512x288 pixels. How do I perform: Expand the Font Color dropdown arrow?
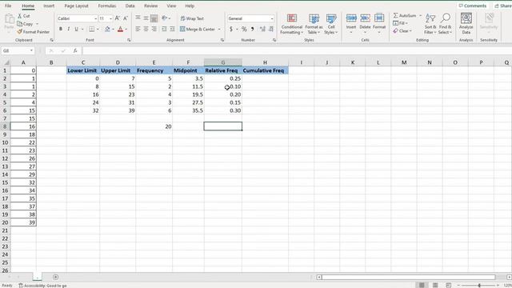(x=126, y=30)
